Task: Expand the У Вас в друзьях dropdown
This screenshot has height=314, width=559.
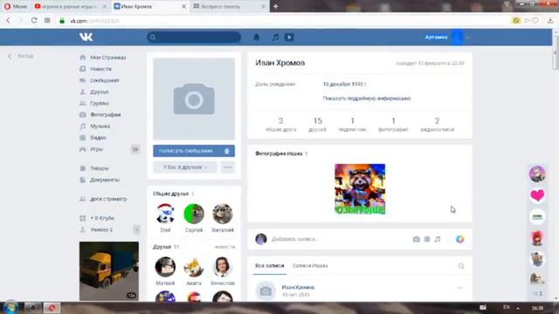Action: (185, 167)
